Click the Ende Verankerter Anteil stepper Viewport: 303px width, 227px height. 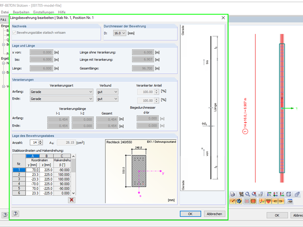157,100
